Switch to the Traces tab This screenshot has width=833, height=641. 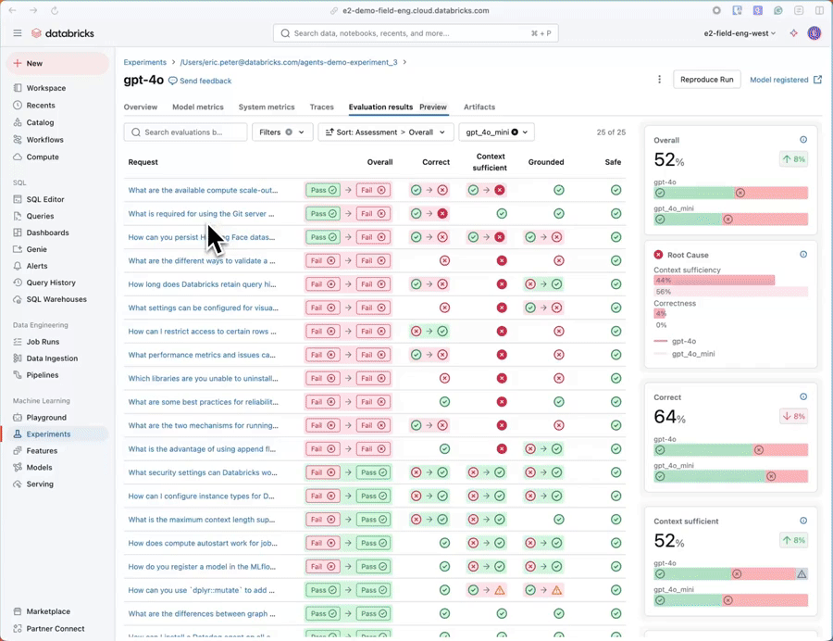(321, 107)
